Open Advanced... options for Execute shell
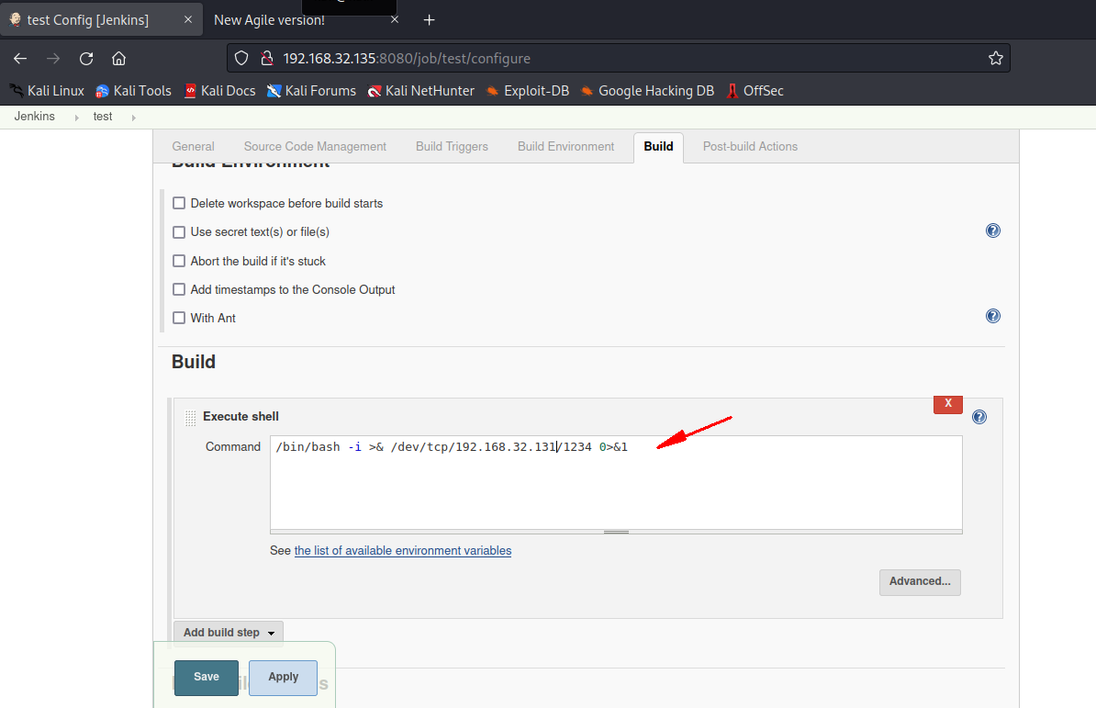1096x708 pixels. [x=920, y=581]
